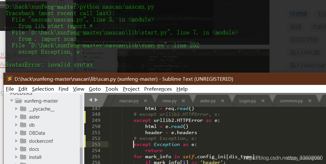Image resolution: width=326 pixels, height=164 pixels.
Task: Open the File menu in Sublime Text
Action: click(10, 89)
